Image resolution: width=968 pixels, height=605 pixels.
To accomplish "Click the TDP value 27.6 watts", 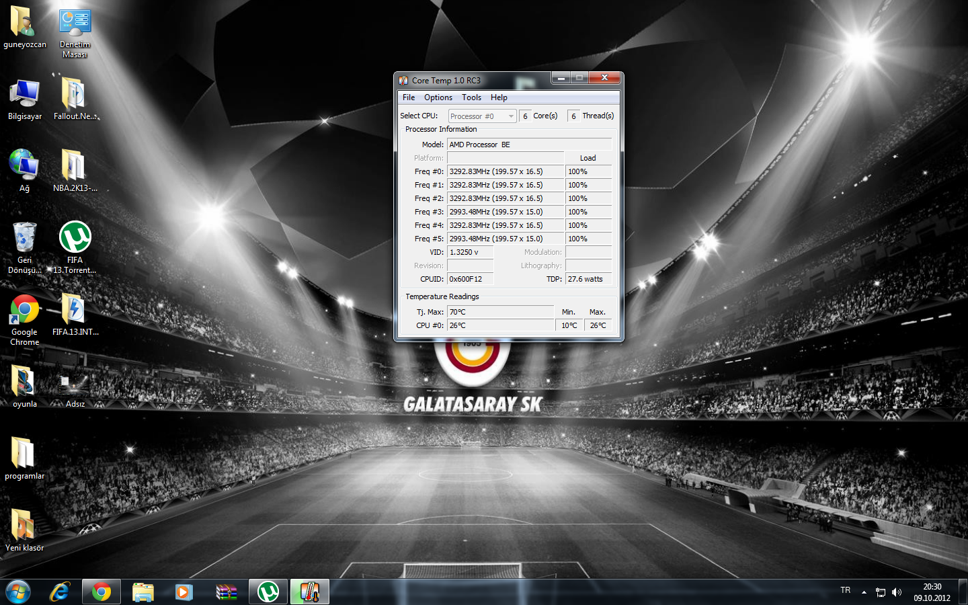I will (589, 279).
